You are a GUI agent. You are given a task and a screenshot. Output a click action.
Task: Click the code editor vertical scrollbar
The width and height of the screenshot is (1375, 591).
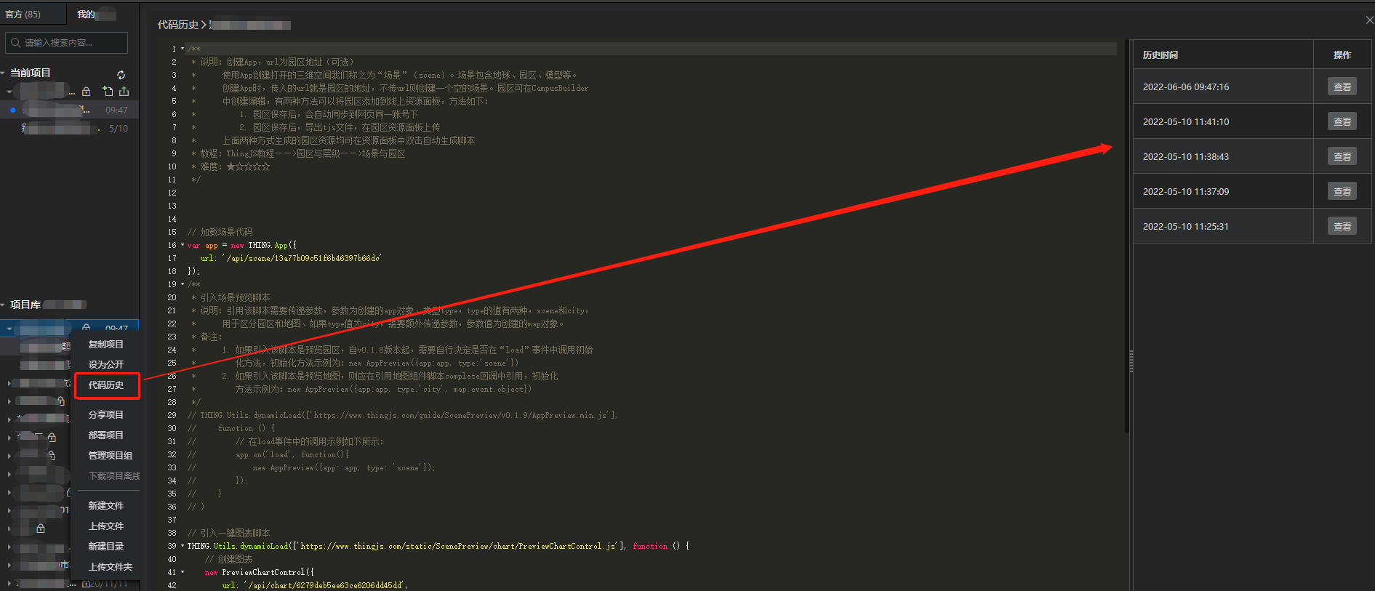click(1126, 236)
